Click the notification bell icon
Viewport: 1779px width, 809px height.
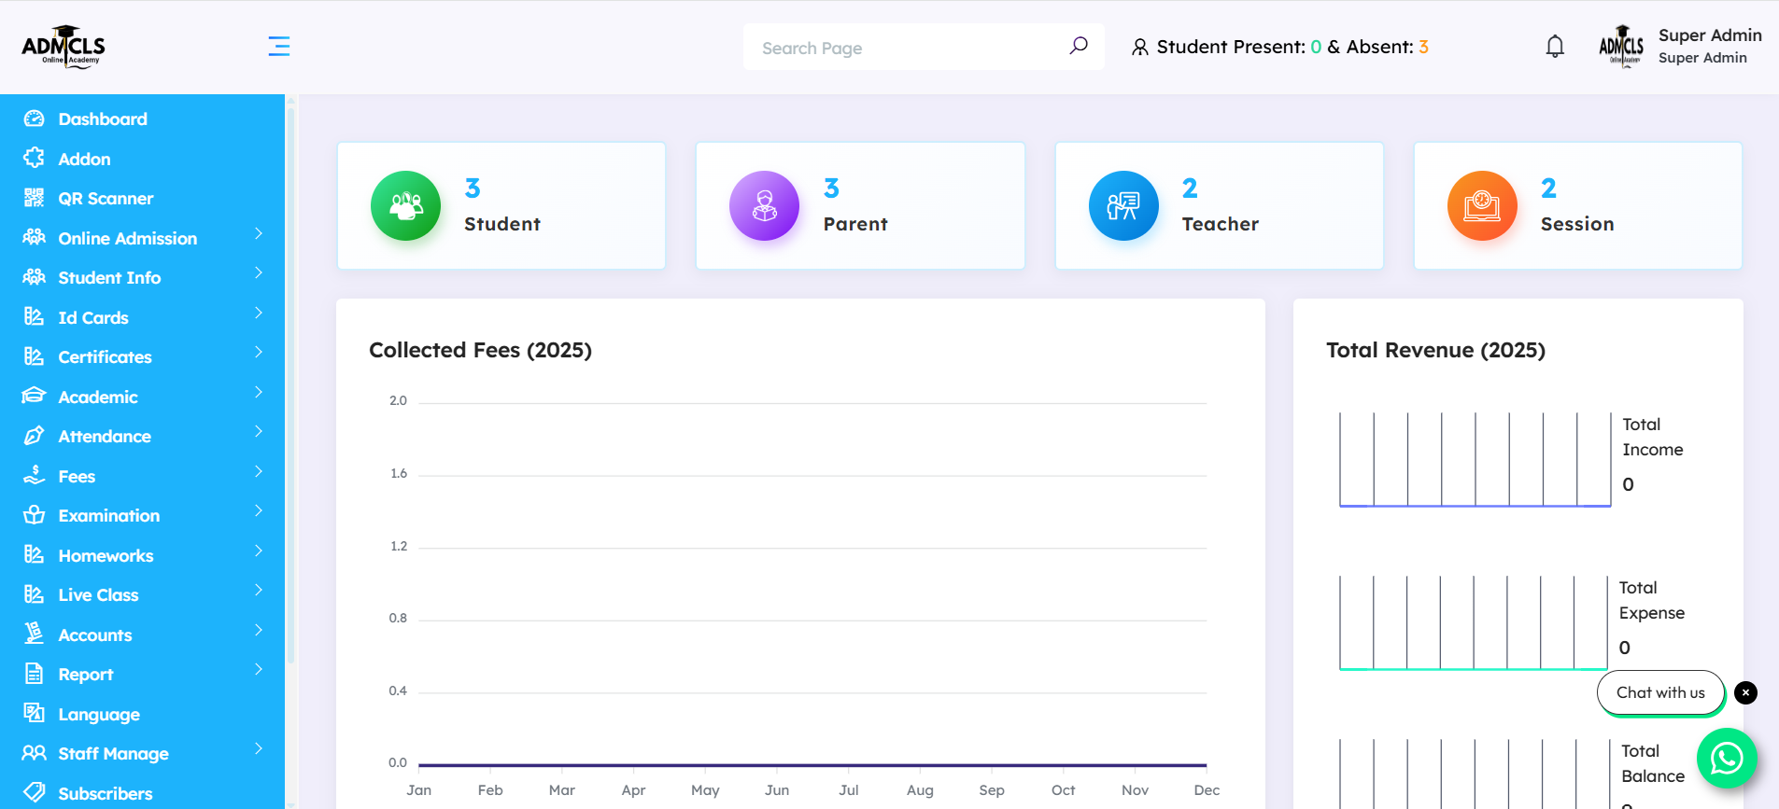(1555, 47)
